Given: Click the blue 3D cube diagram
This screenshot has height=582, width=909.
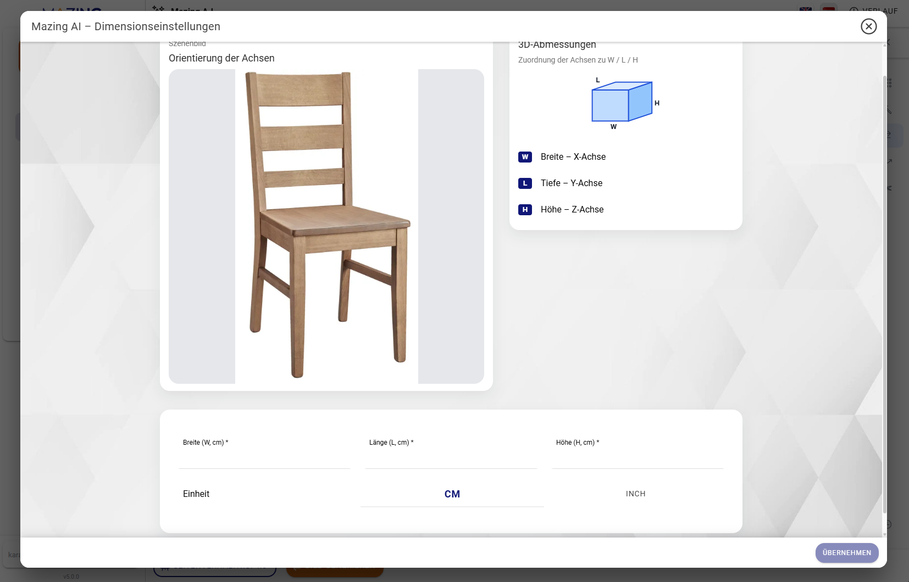Looking at the screenshot, I should (622, 102).
